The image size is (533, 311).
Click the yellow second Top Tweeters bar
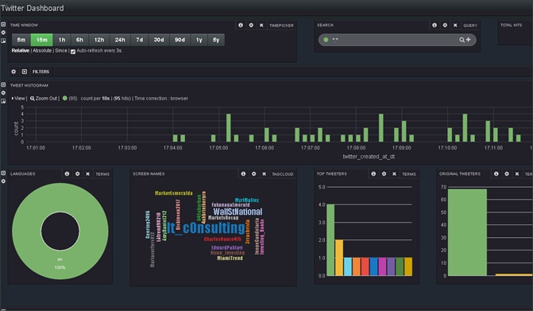pos(339,258)
